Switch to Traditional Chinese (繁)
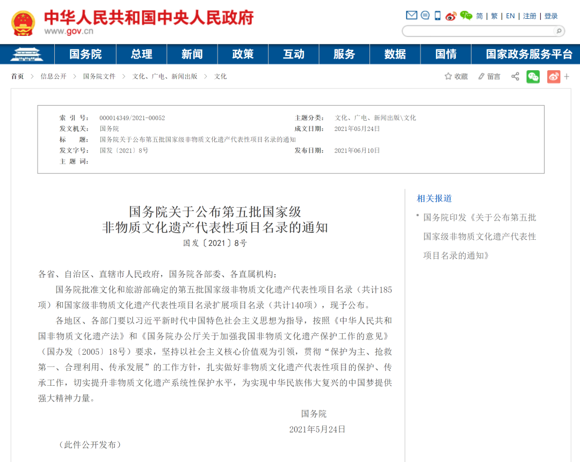The height and width of the screenshot is (462, 580). point(494,16)
